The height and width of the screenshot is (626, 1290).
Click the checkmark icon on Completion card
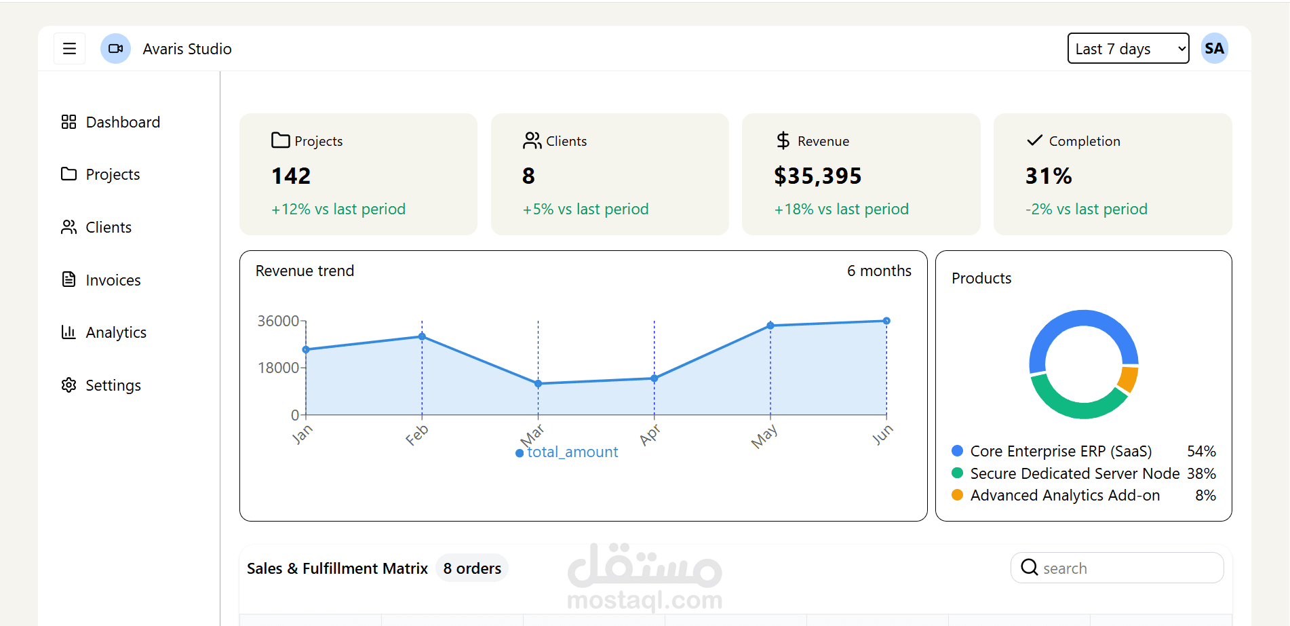1034,140
